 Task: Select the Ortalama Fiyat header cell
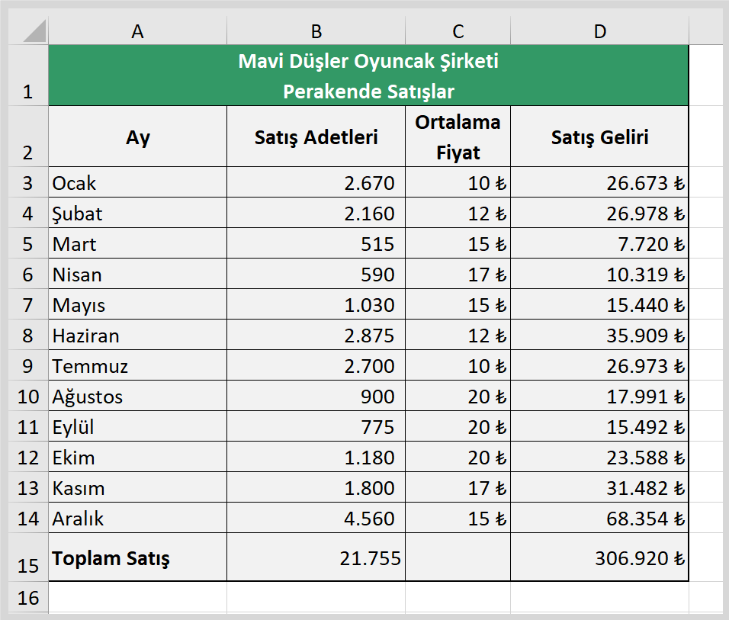click(458, 137)
